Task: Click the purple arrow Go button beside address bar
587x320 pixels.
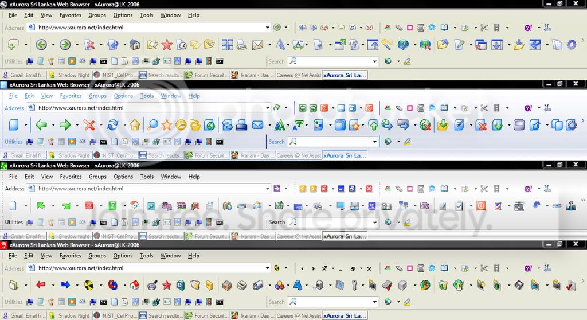Action: click(x=277, y=189)
